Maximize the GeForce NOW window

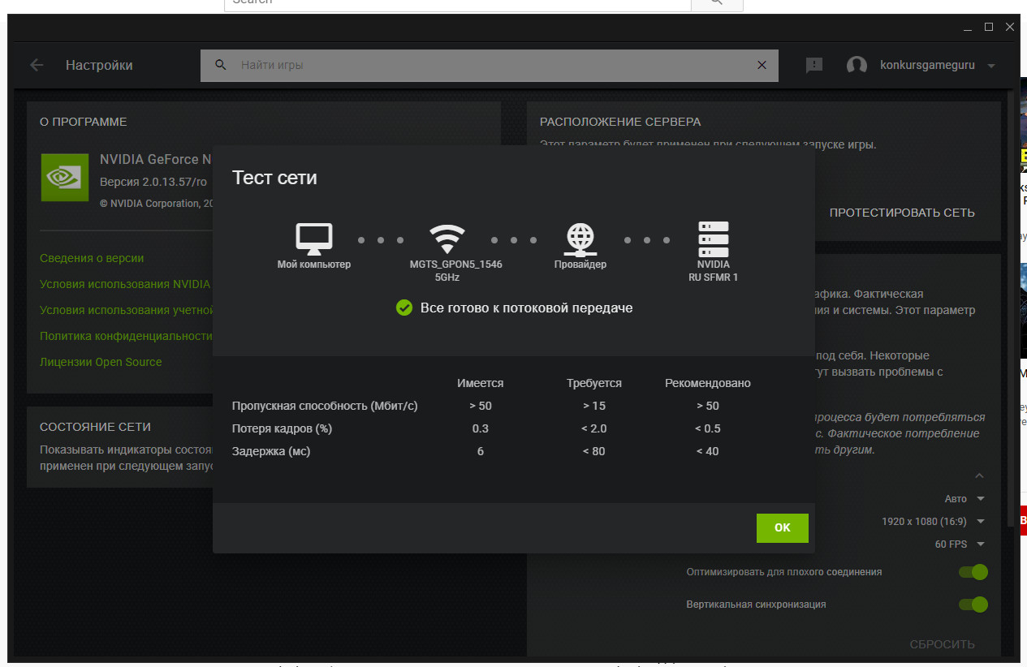pos(988,27)
